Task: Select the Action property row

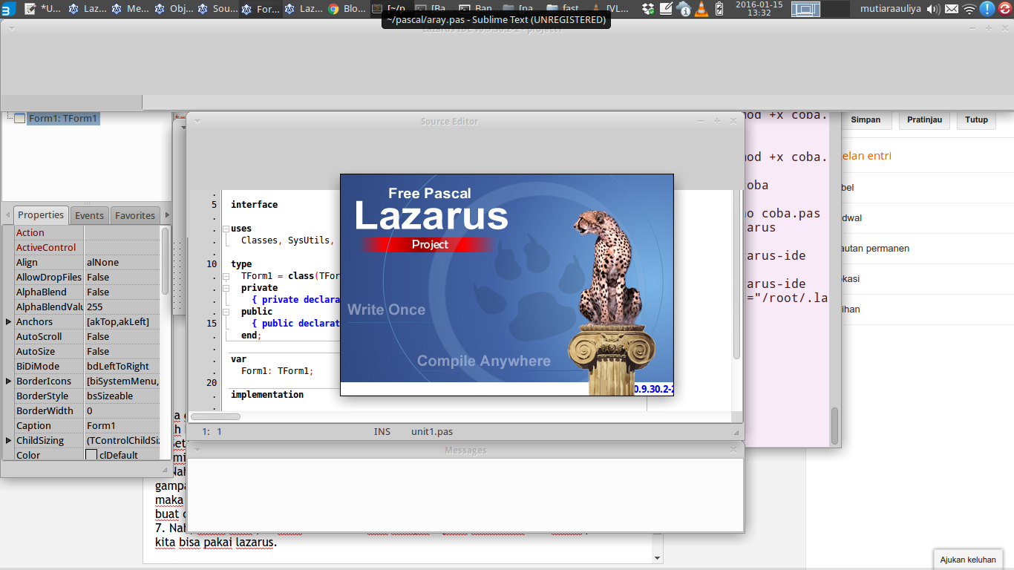Action: tap(87, 232)
